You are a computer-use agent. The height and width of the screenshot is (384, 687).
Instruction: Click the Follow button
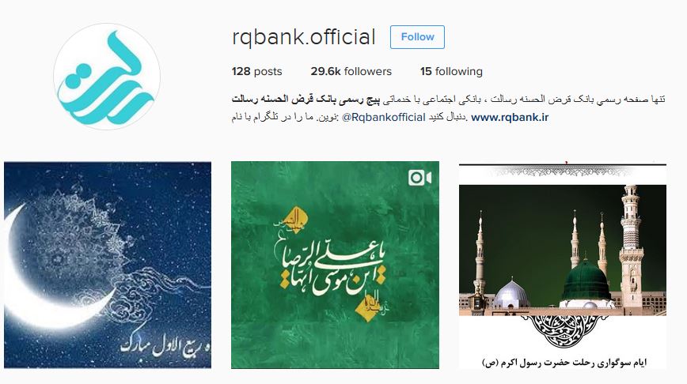pos(417,37)
